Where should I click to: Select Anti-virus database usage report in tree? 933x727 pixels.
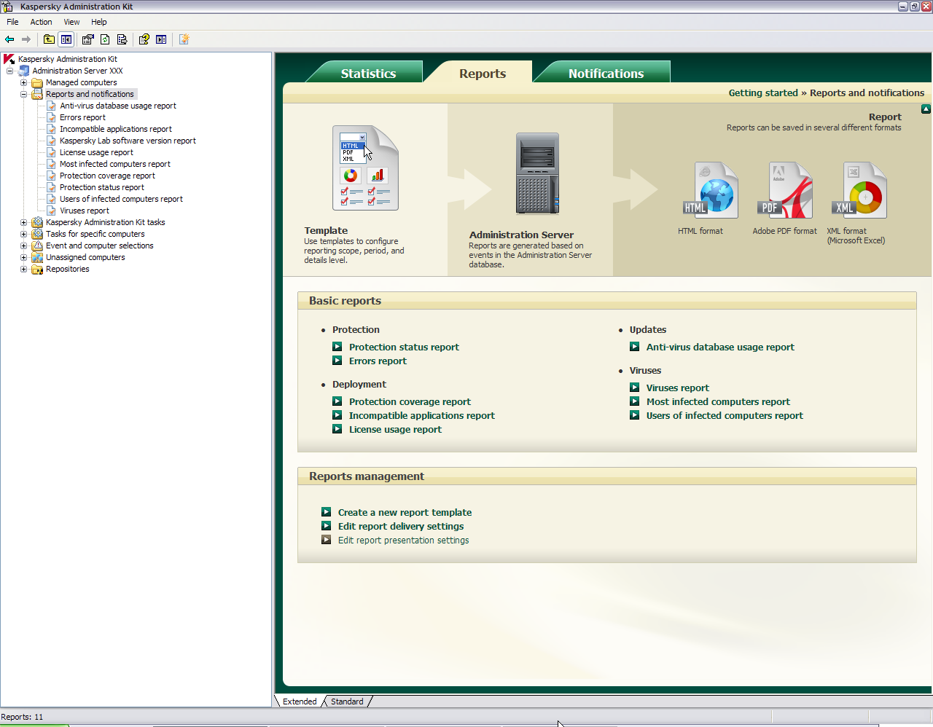[118, 106]
